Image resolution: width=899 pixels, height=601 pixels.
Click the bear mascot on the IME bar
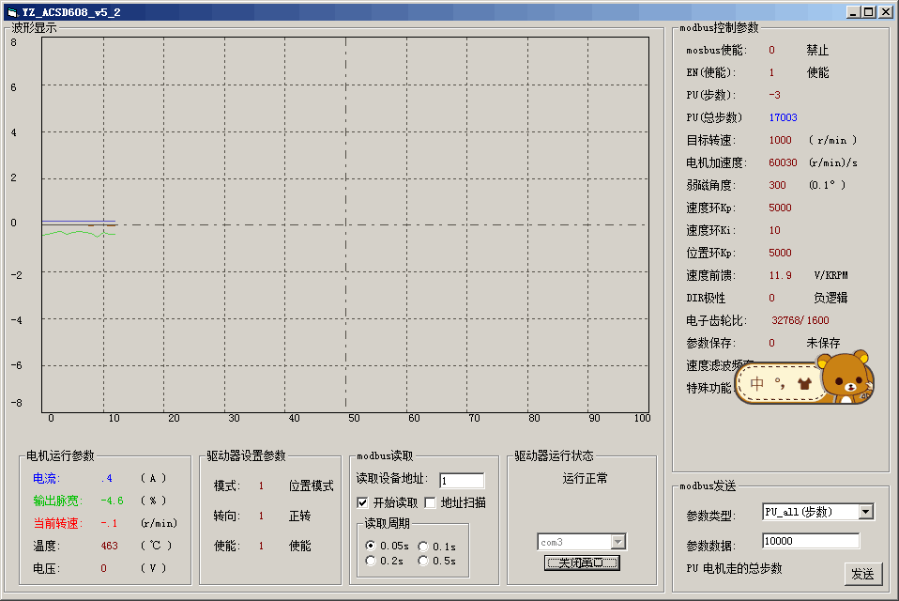847,378
